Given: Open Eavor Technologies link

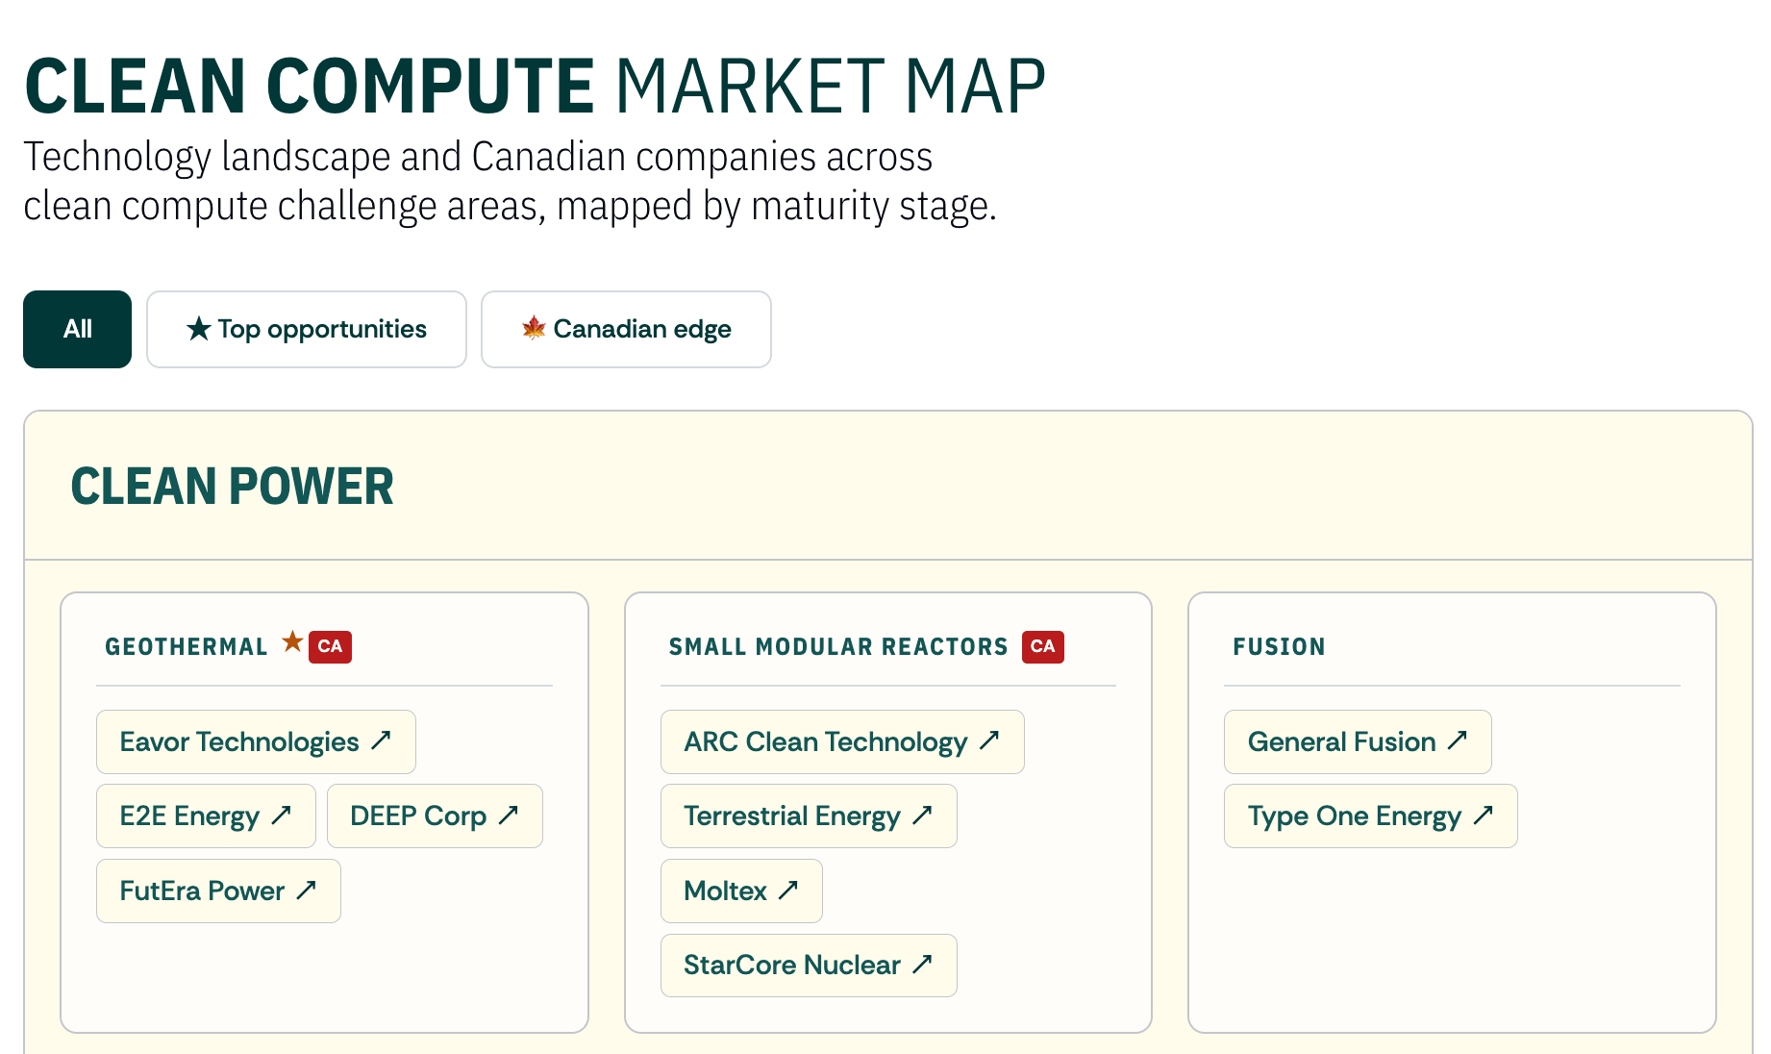Looking at the screenshot, I should (x=256, y=741).
